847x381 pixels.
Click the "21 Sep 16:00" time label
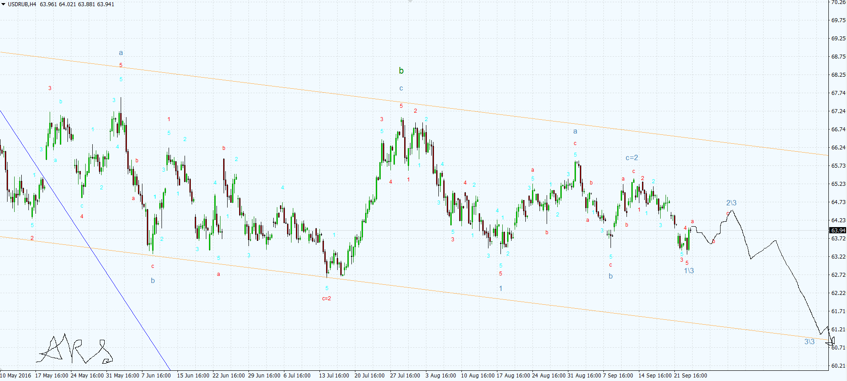pyautogui.click(x=690, y=375)
